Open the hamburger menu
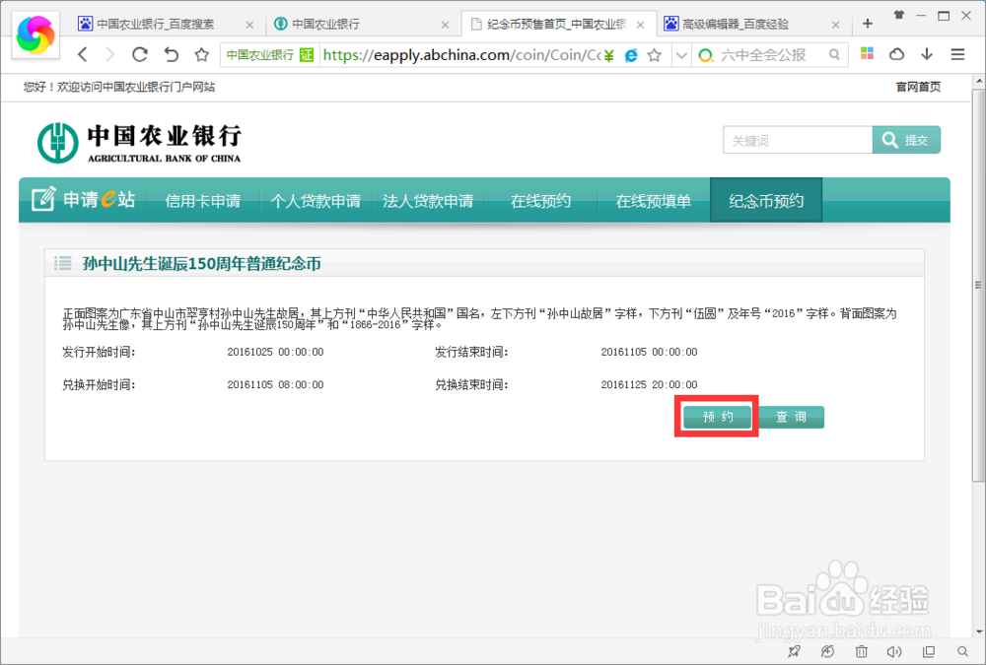The height and width of the screenshot is (665, 986). 956,55
